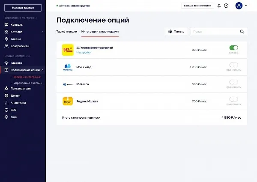Open notifications bell icon
257x182 pixels.
pos(219,6)
